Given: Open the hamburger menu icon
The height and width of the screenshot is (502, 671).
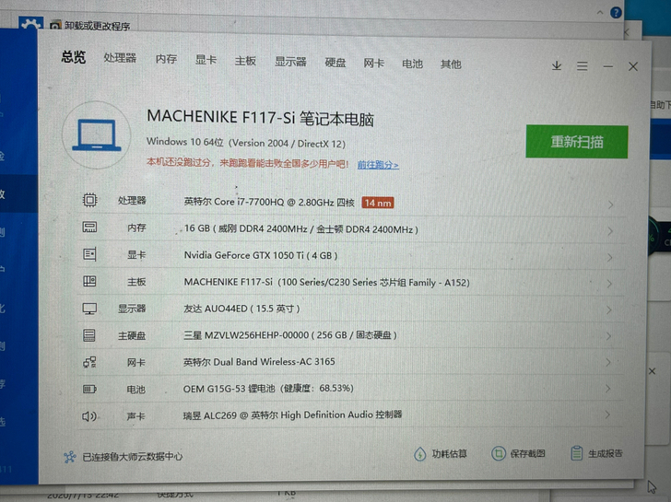Looking at the screenshot, I should point(582,66).
